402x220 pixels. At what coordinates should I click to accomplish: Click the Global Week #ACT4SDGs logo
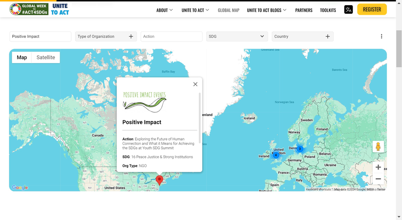point(29,9)
